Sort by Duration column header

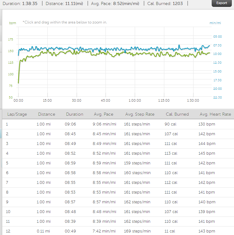[x=74, y=115]
